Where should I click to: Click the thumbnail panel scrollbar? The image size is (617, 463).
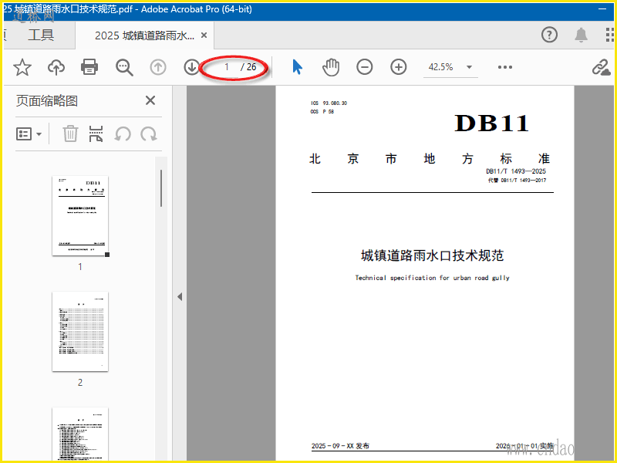tap(161, 188)
